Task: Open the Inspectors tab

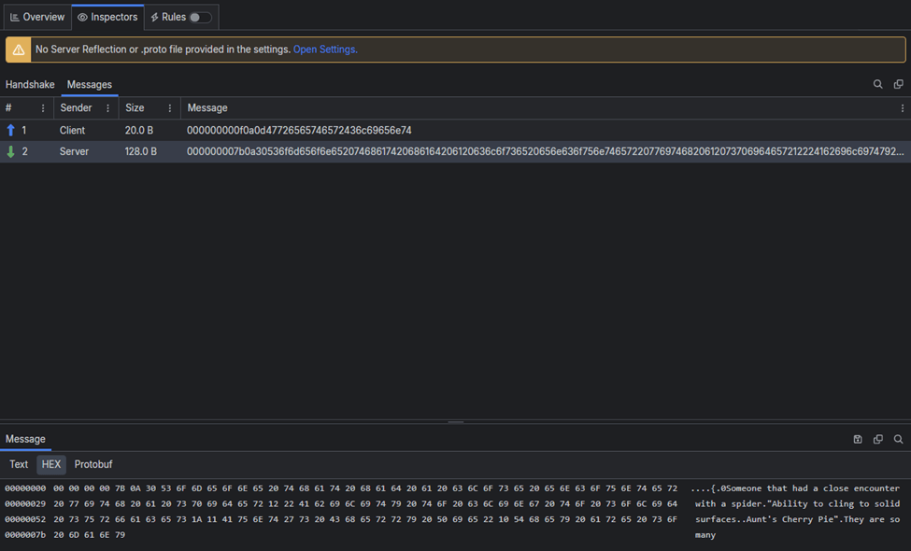Action: pyautogui.click(x=107, y=17)
